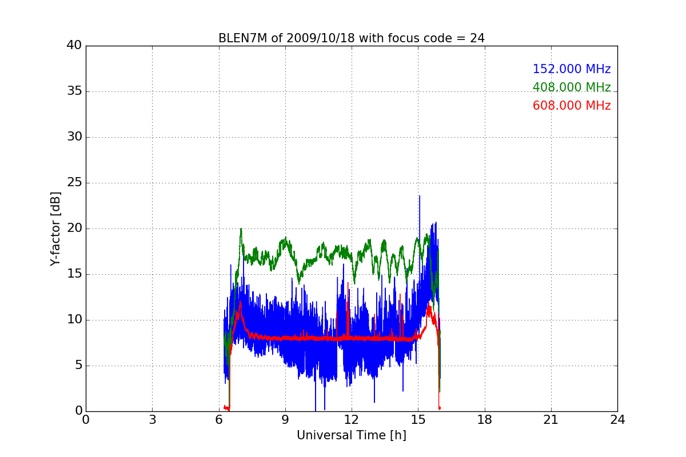
Task: Click the x-axis tick label 12
Action: point(352,420)
